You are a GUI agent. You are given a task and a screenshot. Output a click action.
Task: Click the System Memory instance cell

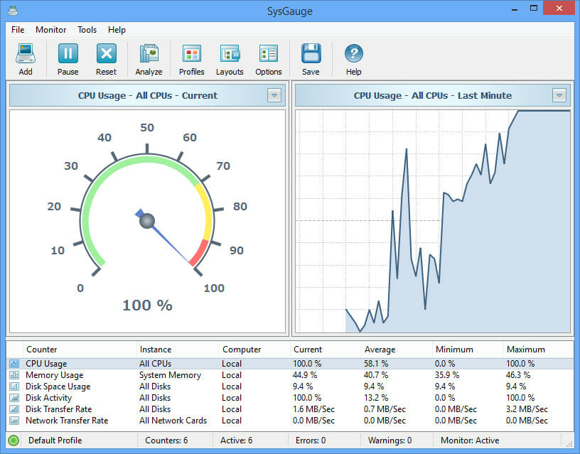pos(170,375)
